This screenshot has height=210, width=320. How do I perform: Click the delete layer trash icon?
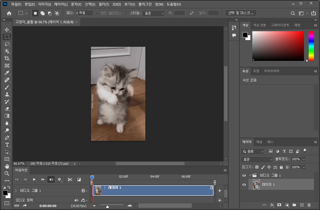coord(309,205)
